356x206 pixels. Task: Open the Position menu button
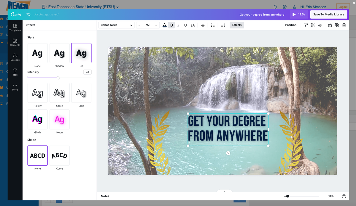[291, 25]
